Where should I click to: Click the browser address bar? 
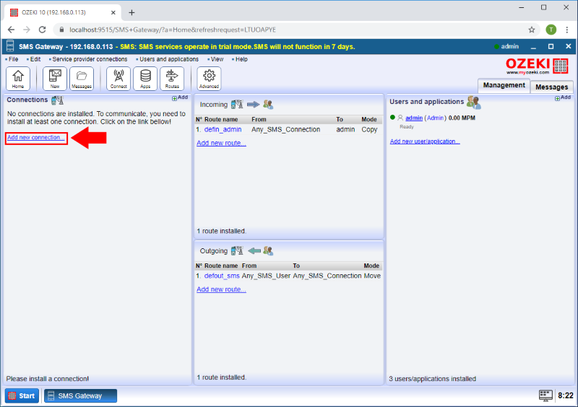tap(295, 30)
